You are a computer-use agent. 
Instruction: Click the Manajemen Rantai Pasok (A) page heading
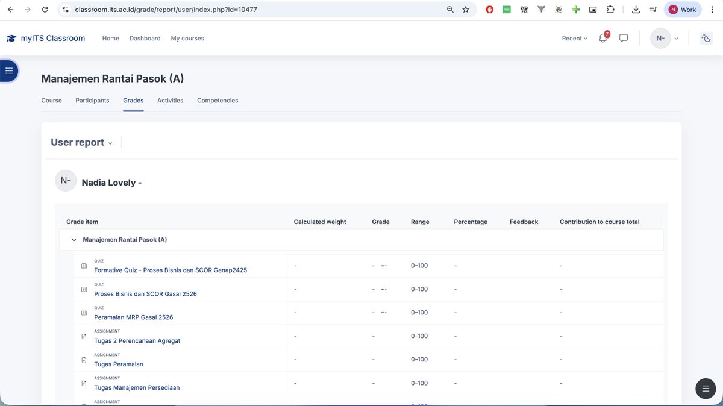point(113,78)
